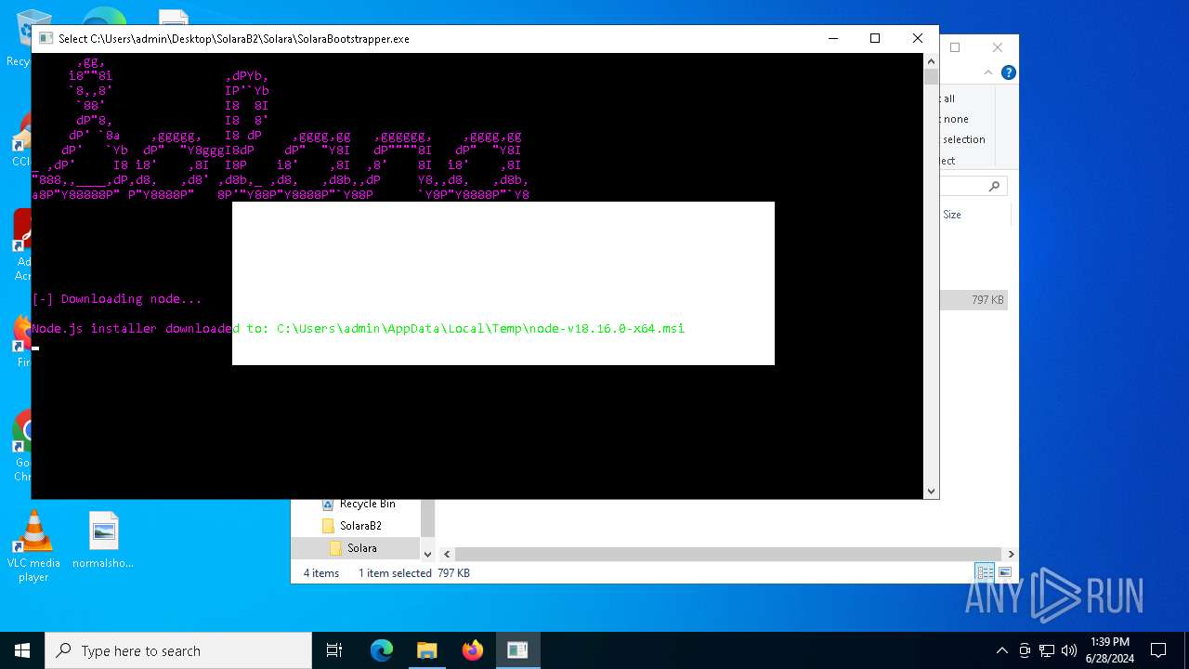Choose Invert selection in Explorer ribbon
This screenshot has width=1189, height=669.
click(963, 139)
